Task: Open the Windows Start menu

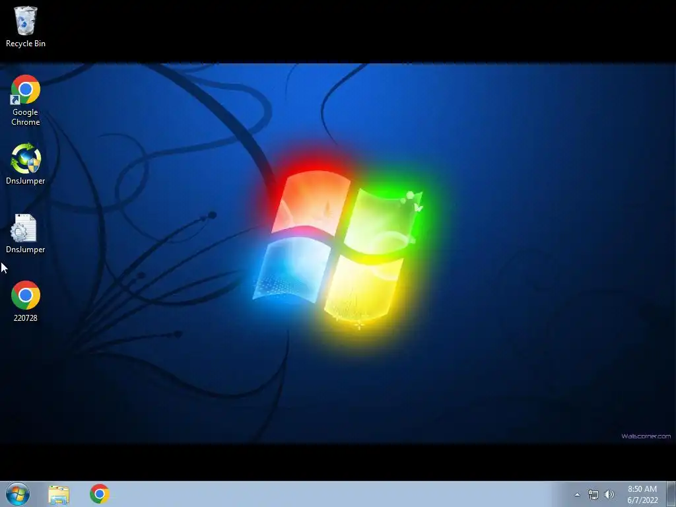Action: pos(18,494)
